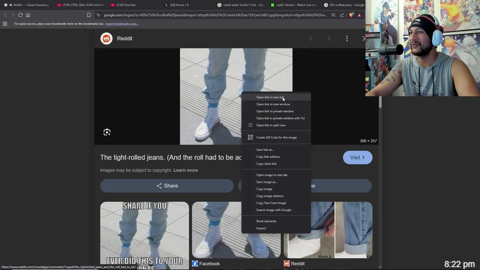
Task: Open SHARE IF YOU meme thumbnail
Action: click(x=144, y=235)
